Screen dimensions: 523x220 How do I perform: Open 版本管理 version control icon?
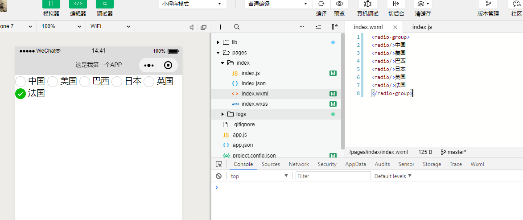point(488,4)
